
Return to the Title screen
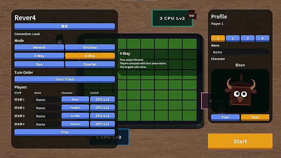point(64,132)
